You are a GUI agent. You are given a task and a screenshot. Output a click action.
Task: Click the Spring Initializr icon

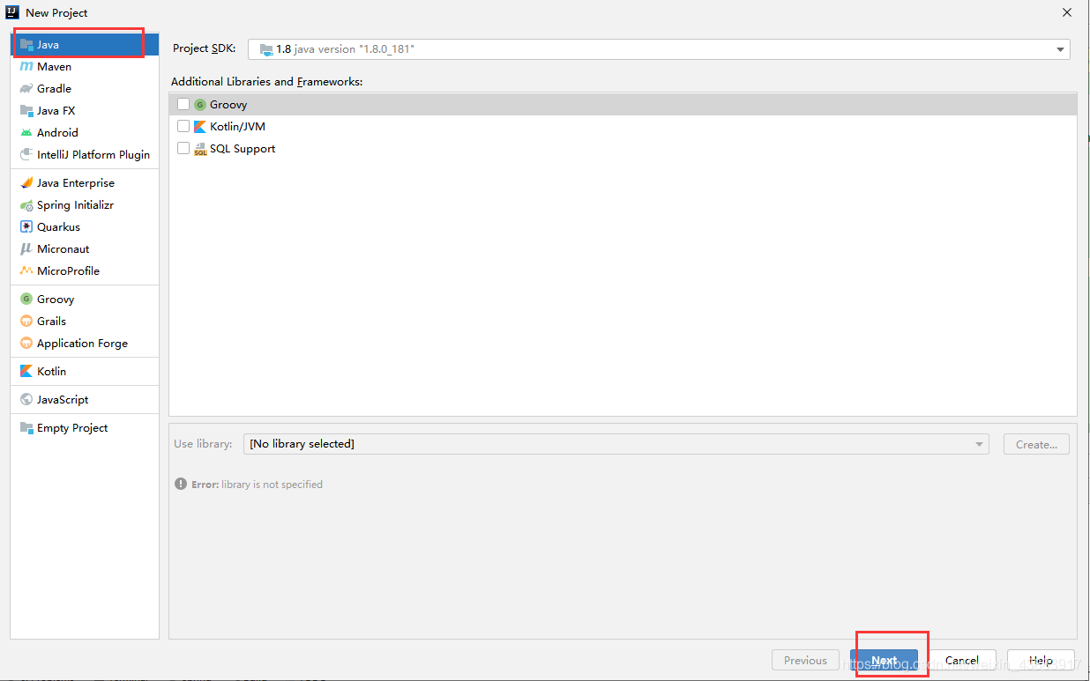pos(26,204)
